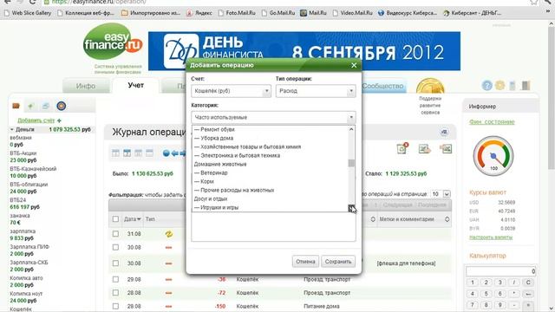
Task: Open the Тип операции dropdown Расход
Action: click(x=316, y=91)
